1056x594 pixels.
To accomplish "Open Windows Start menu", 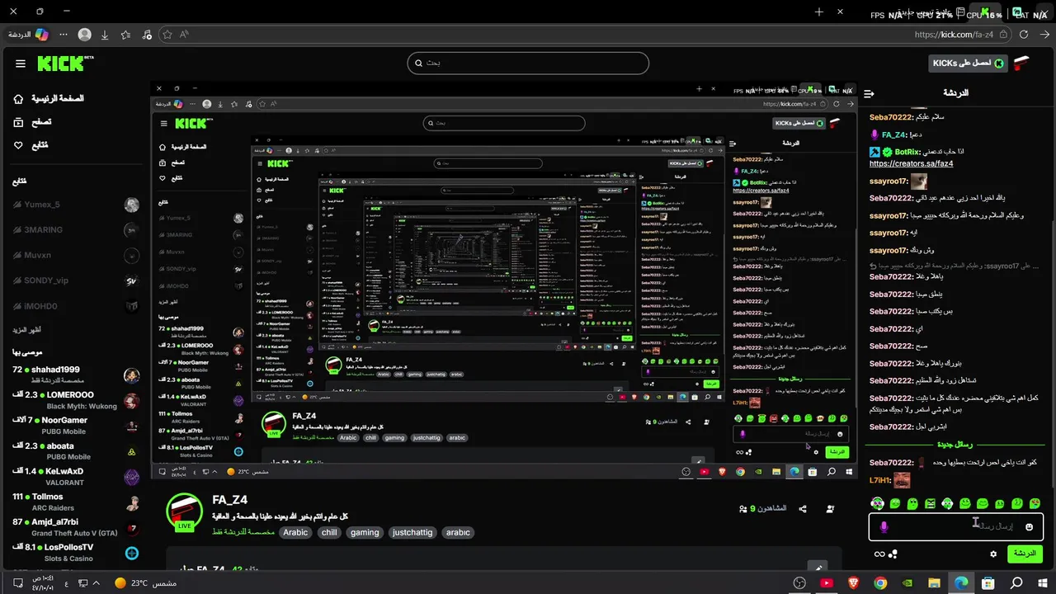I will pyautogui.click(x=1044, y=583).
